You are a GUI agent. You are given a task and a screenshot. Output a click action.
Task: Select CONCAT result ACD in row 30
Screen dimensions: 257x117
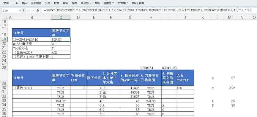click(x=185, y=88)
